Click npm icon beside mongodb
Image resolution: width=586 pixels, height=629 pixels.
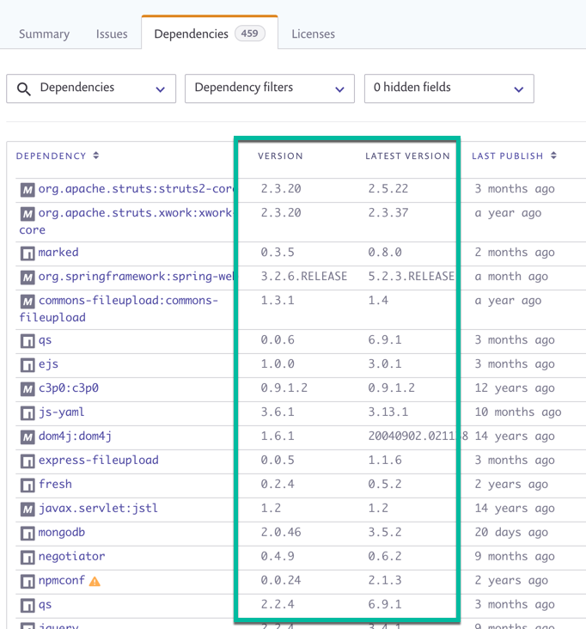pos(27,534)
